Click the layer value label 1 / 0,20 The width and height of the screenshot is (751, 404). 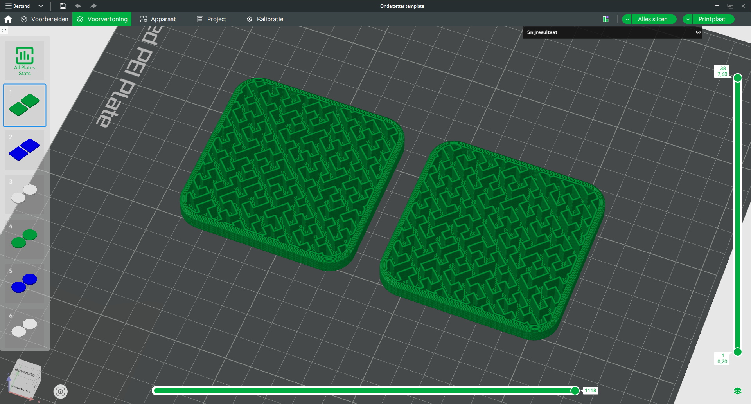(722, 359)
